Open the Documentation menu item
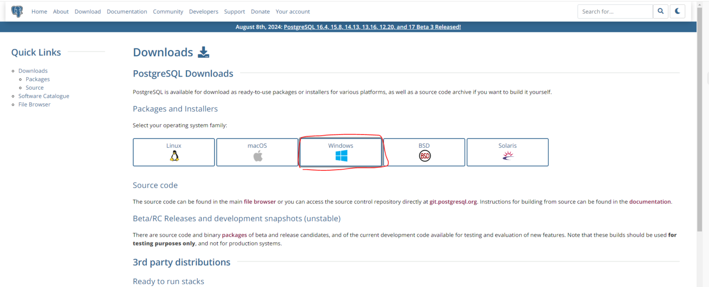 [127, 12]
